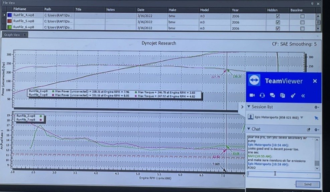Click the headset audio icon in TeamViewer
The height and width of the screenshot is (192, 330).
coord(262,95)
